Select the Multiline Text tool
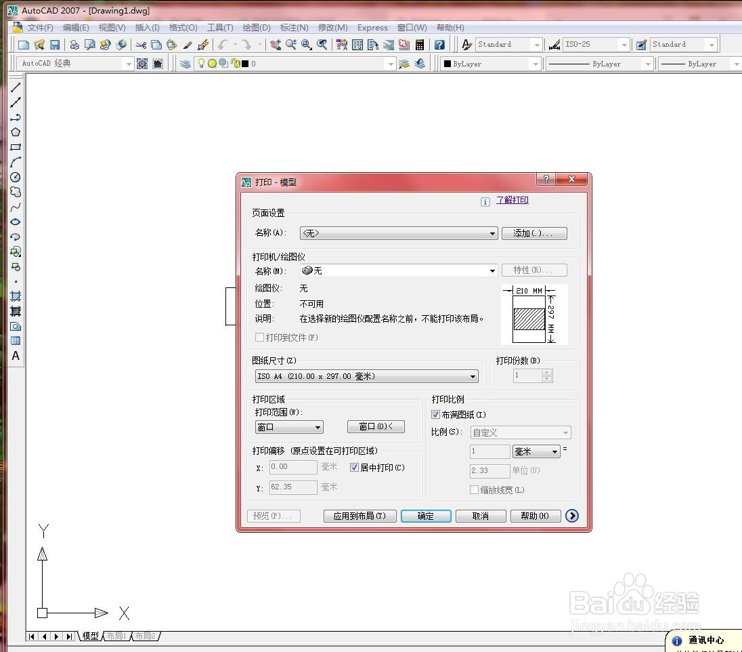This screenshot has height=652, width=742. [x=16, y=356]
